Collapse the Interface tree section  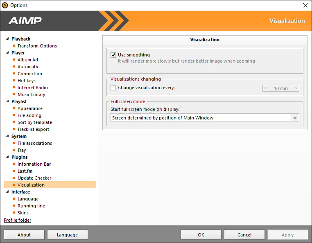click(x=7, y=192)
